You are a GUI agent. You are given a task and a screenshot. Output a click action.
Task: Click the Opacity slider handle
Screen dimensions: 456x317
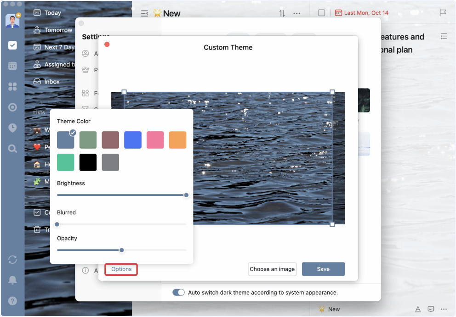click(x=122, y=250)
